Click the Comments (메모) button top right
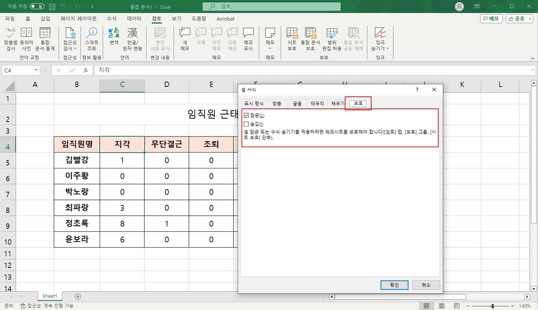 491,18
